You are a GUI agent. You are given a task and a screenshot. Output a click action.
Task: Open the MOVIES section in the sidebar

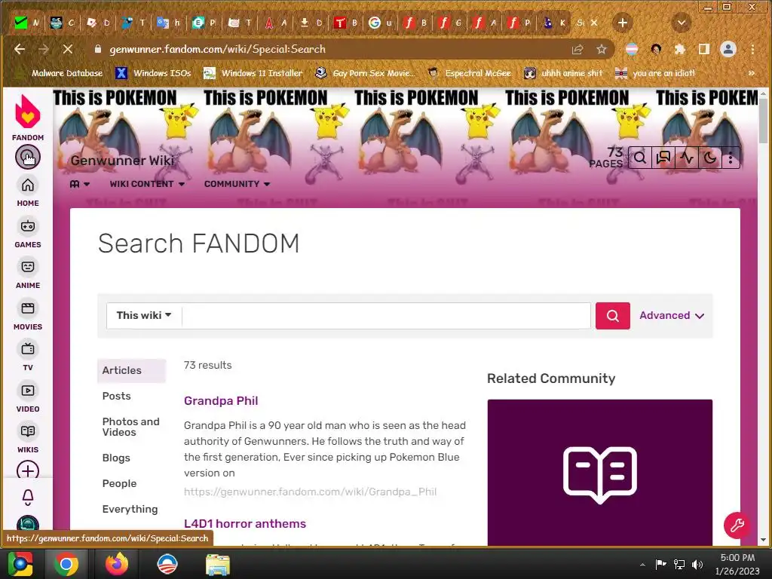tap(28, 315)
